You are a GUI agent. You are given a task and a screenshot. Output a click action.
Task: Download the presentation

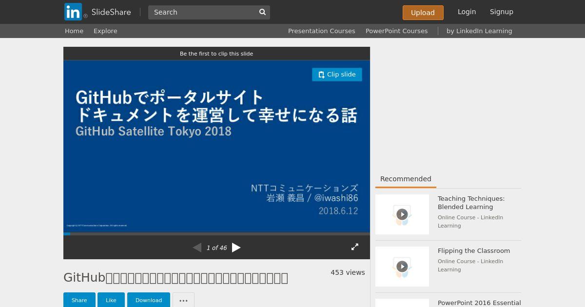[x=149, y=300]
